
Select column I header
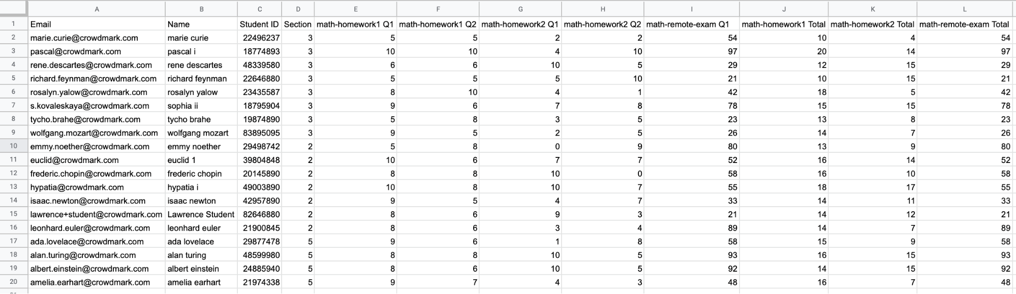pos(692,9)
